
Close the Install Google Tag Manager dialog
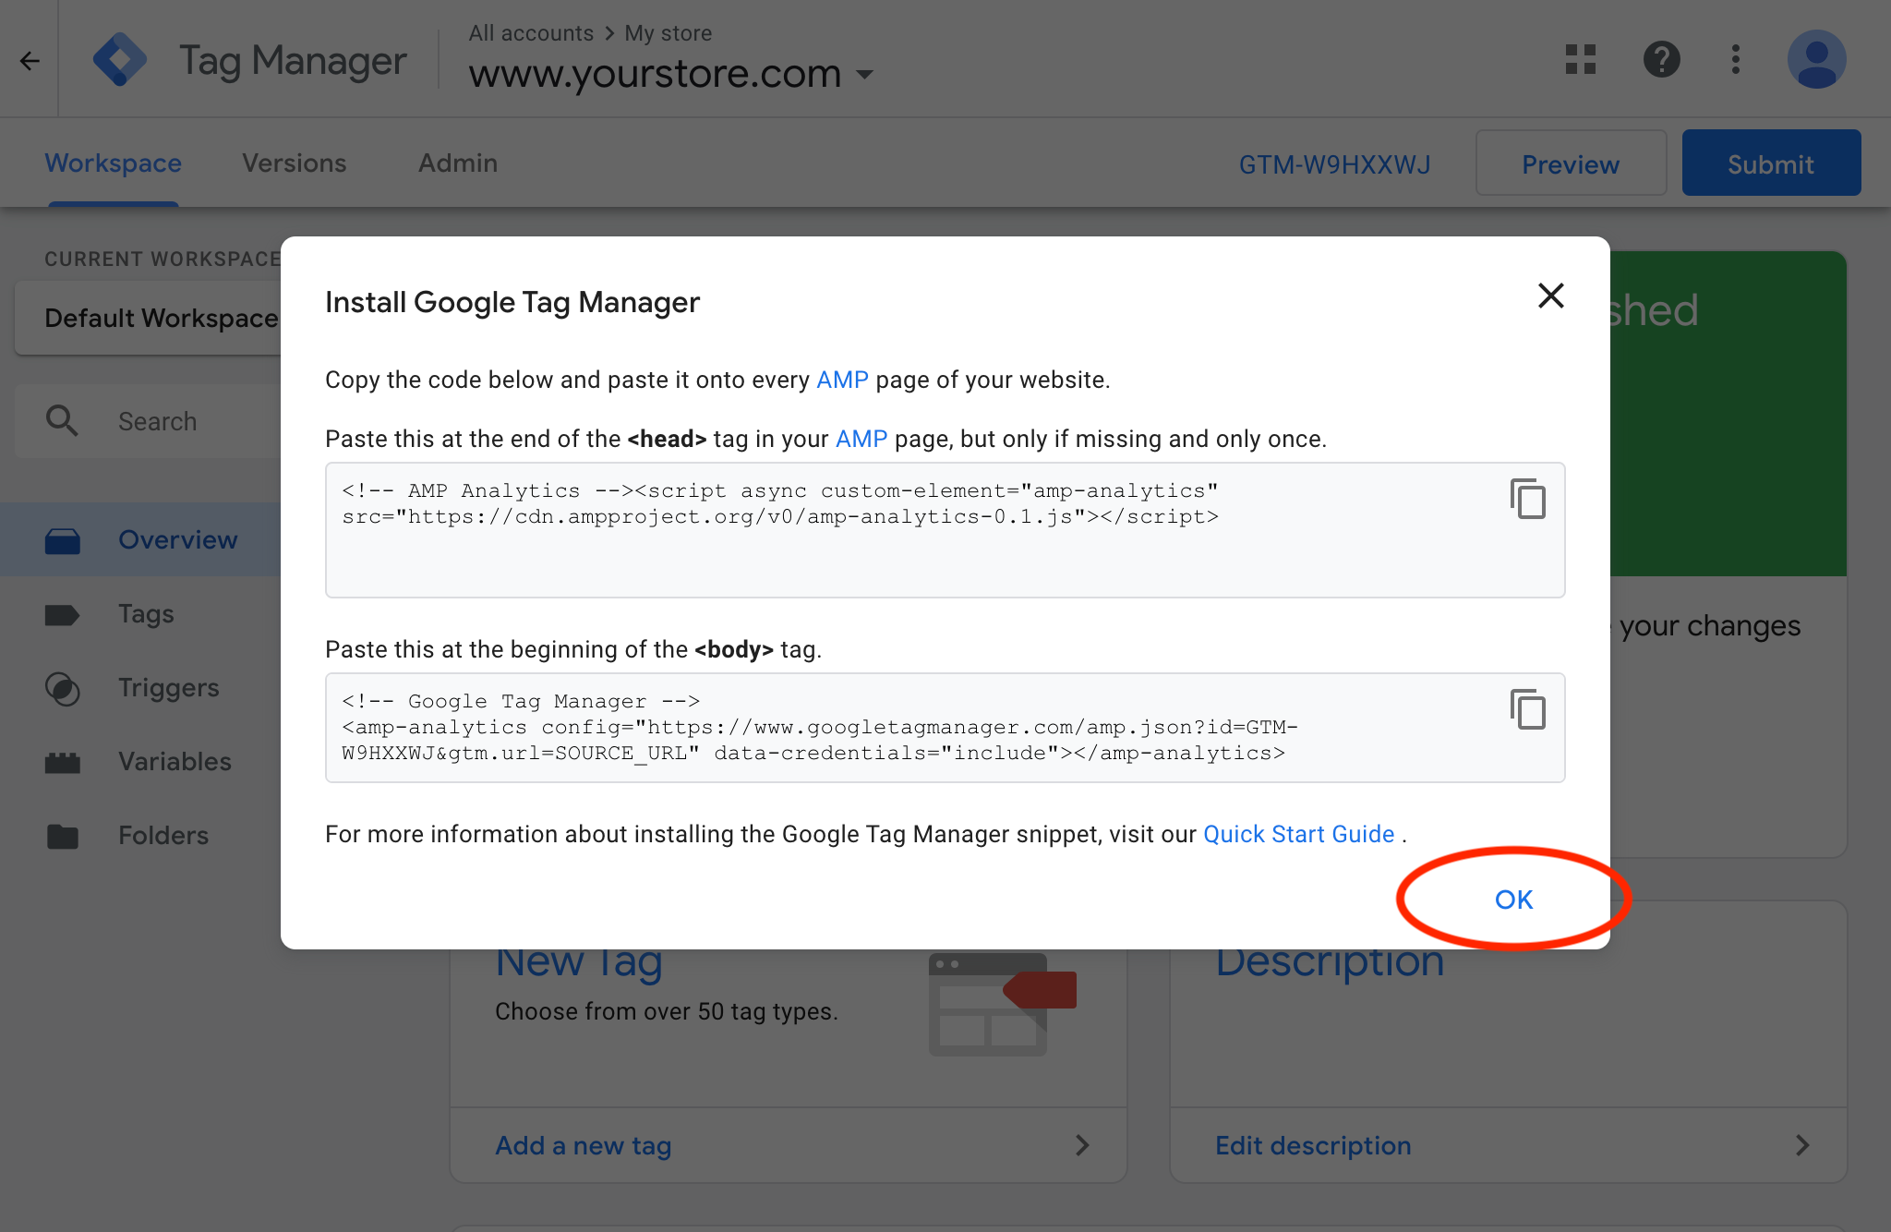pos(1550,296)
